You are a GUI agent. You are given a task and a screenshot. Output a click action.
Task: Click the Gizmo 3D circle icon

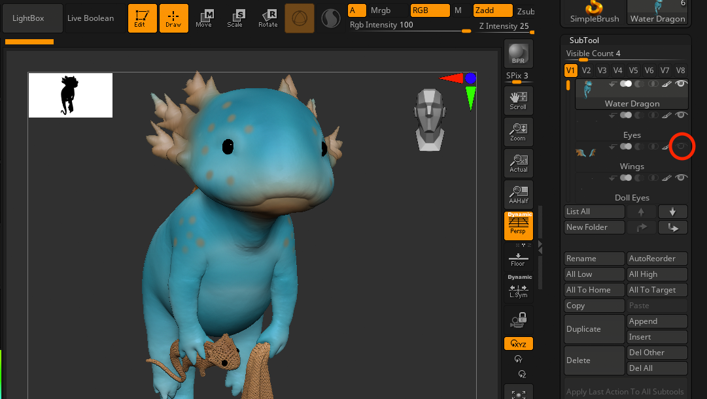300,18
